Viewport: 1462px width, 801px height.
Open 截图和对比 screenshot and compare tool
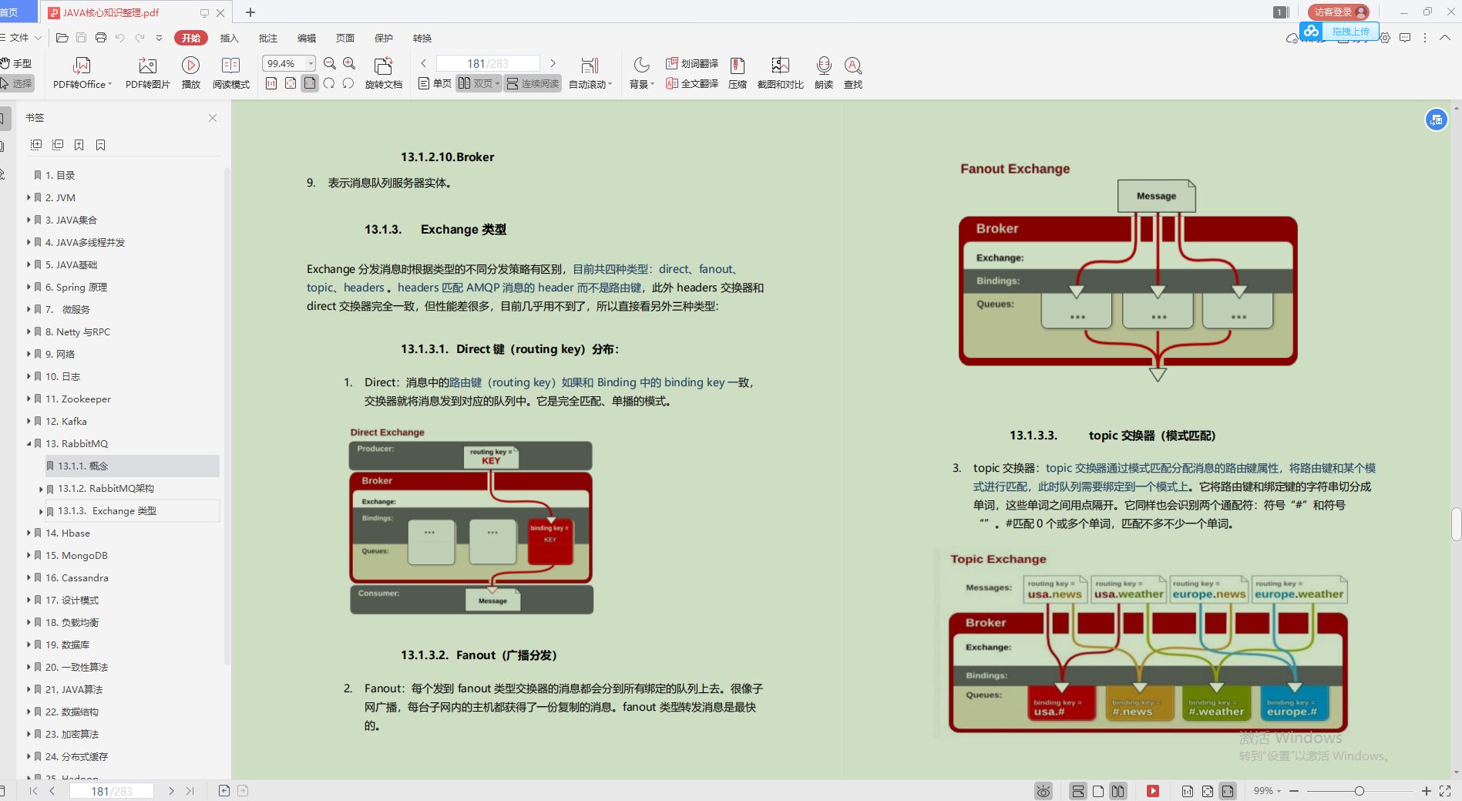780,73
